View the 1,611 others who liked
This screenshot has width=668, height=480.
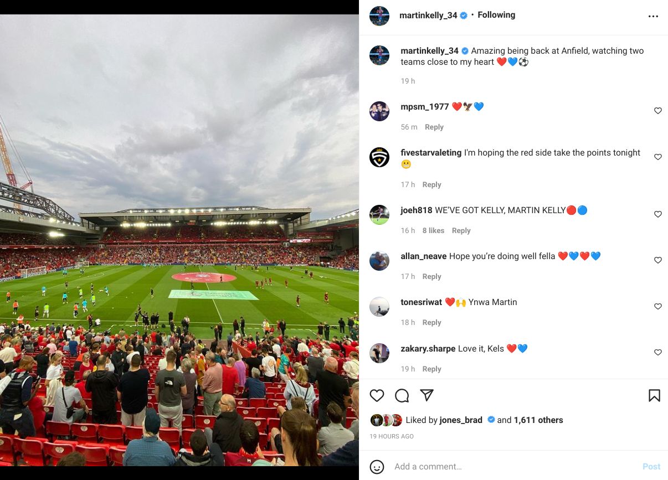point(538,420)
